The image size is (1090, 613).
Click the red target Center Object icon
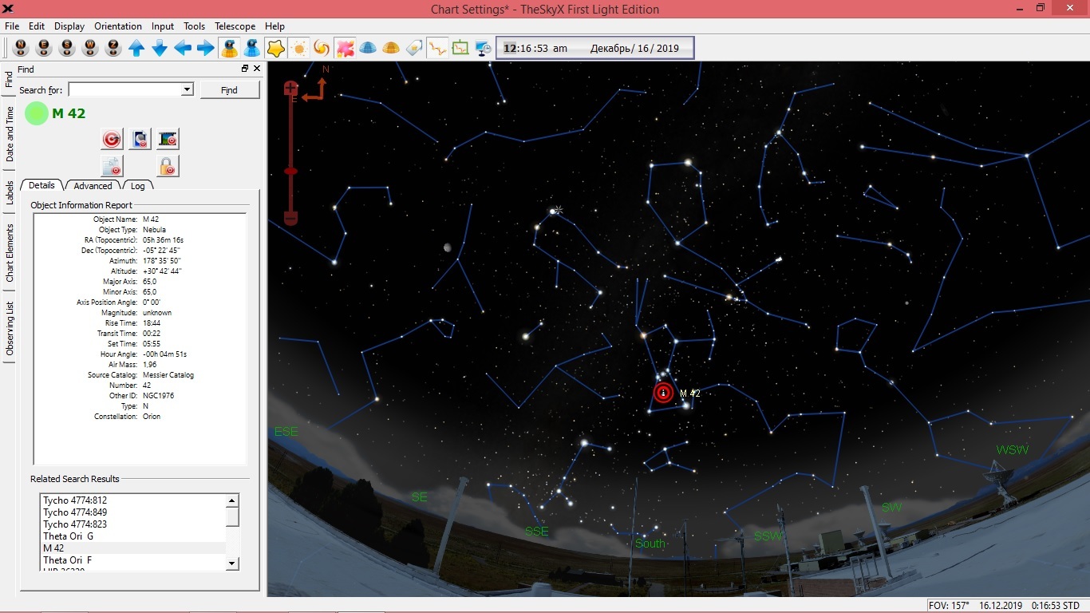point(113,140)
